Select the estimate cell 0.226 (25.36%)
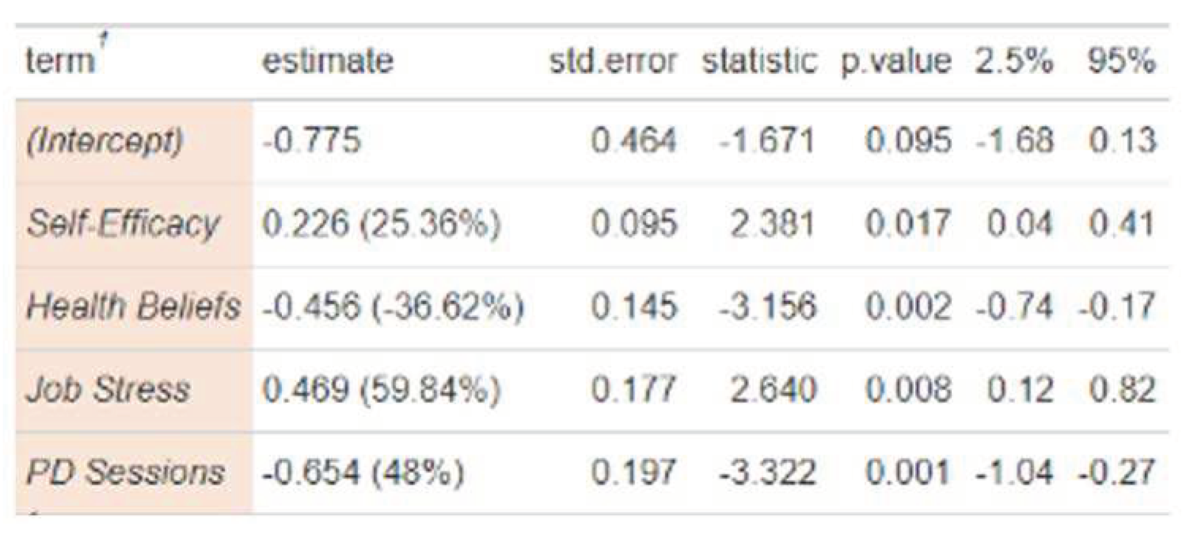This screenshot has height=533, width=1198. 381,224
